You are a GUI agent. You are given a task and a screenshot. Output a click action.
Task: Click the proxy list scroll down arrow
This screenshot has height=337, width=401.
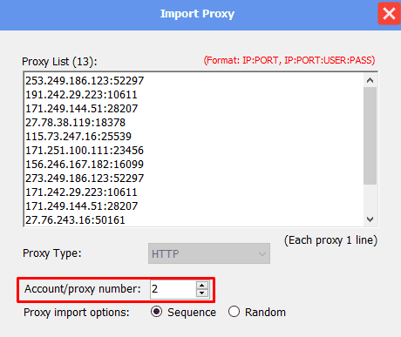(370, 219)
